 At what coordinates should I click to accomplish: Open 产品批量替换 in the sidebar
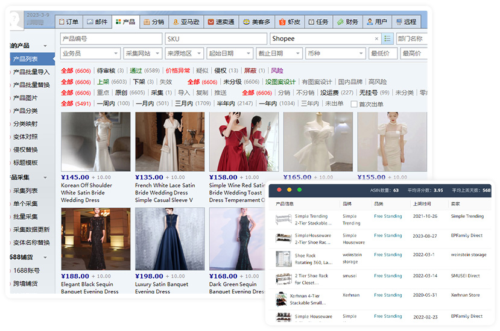(31, 85)
